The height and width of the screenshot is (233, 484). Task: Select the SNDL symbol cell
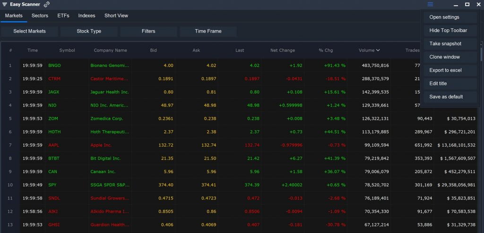click(x=54, y=198)
